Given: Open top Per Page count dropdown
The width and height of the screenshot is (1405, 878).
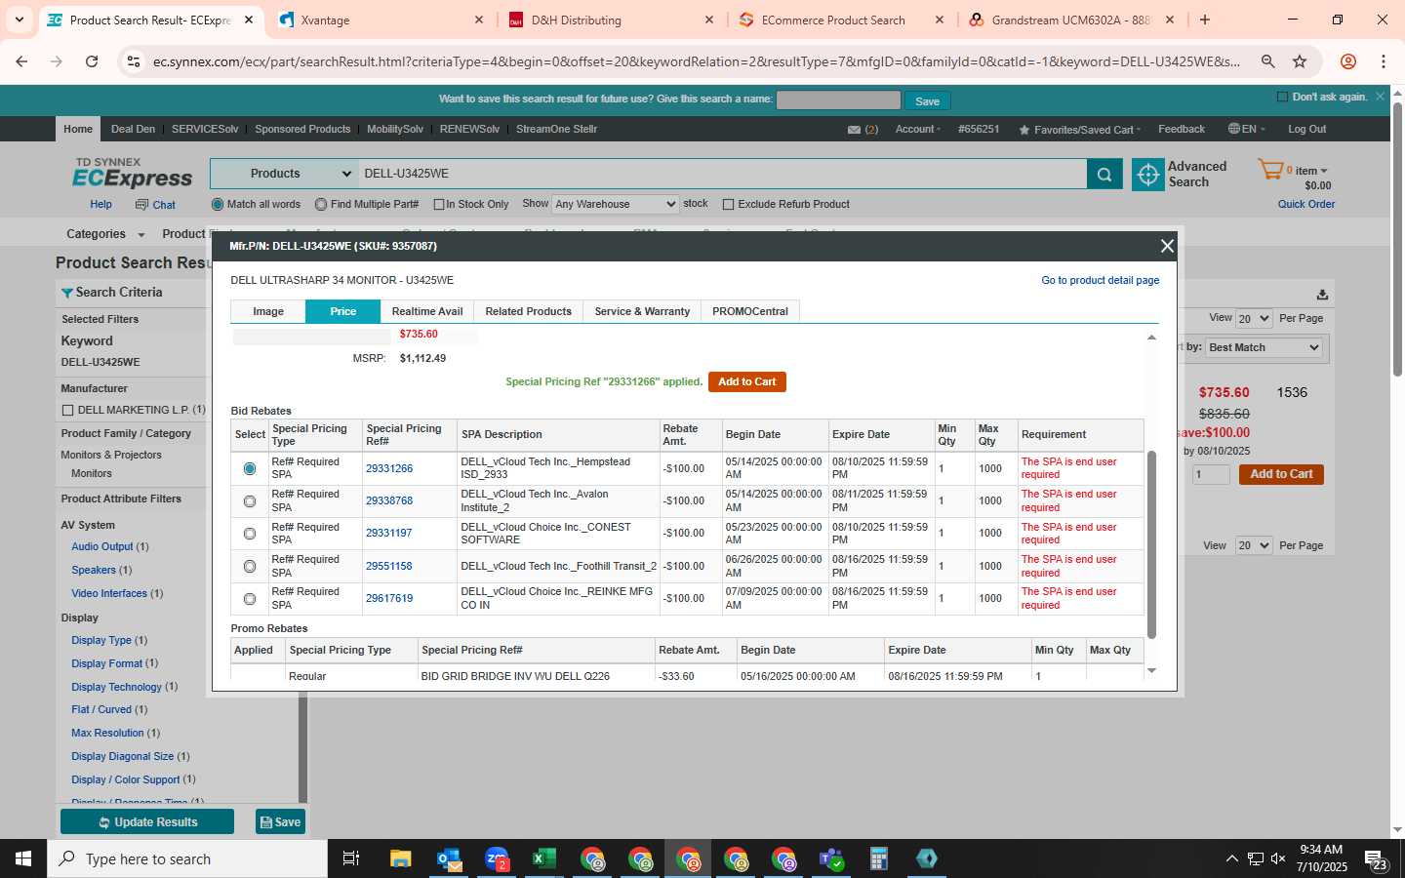Looking at the screenshot, I should 1254,319.
